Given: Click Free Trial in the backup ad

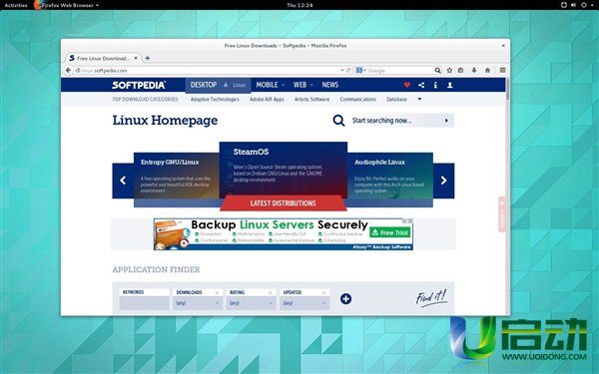Looking at the screenshot, I should [x=390, y=232].
